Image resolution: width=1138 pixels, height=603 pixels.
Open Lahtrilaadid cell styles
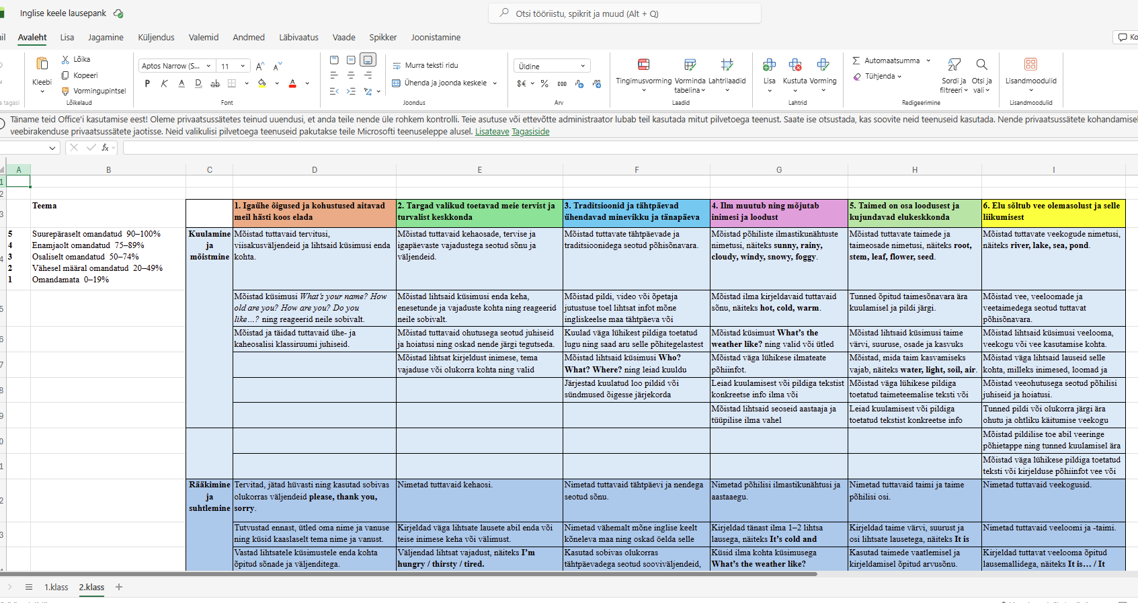click(x=727, y=65)
